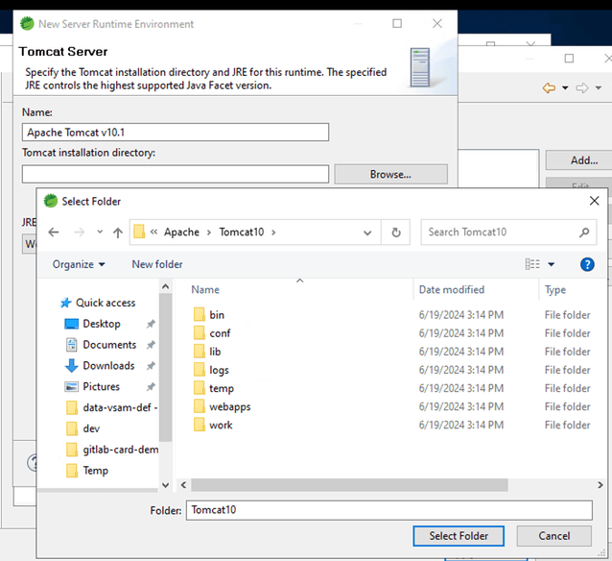
Task: Click the pin icon next to Desktop
Action: tap(151, 324)
